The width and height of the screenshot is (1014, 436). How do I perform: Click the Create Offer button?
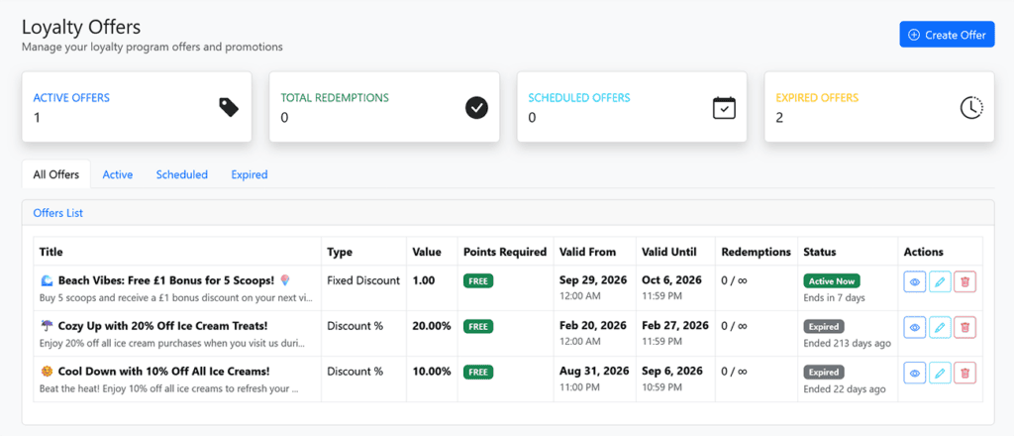947,35
